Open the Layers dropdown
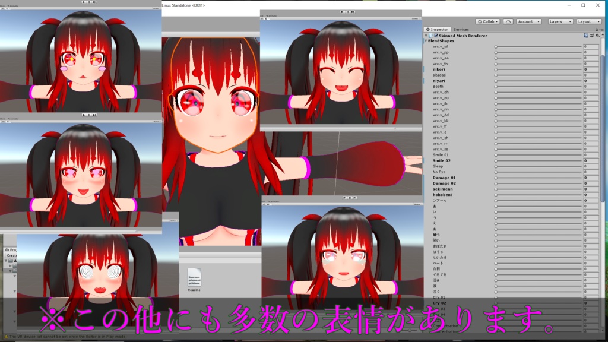The width and height of the screenshot is (608, 342). coord(560,21)
